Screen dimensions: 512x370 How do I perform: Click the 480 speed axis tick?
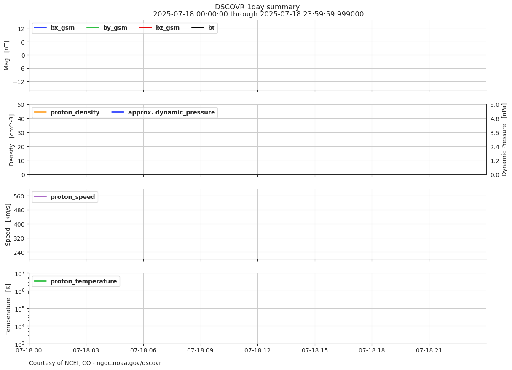[x=20, y=210]
